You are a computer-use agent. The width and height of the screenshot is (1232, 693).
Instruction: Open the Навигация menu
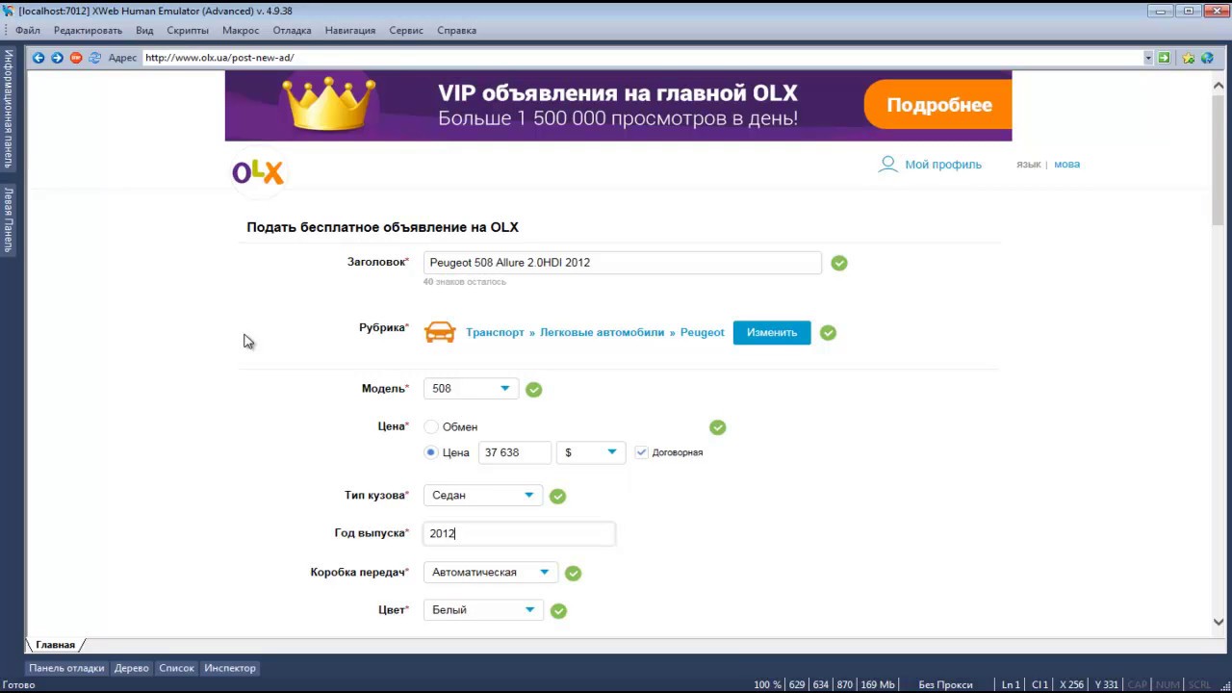[x=350, y=30]
